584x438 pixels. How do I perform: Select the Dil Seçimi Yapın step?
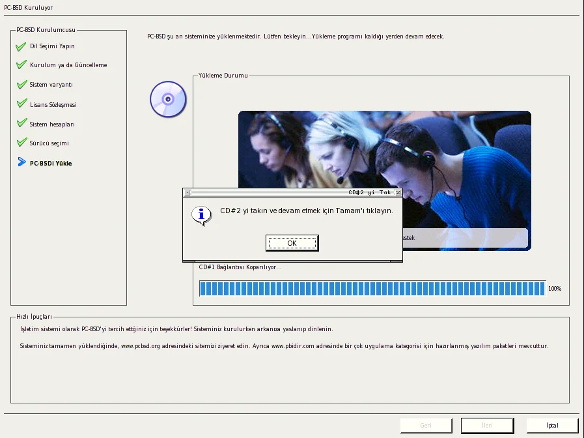point(52,46)
